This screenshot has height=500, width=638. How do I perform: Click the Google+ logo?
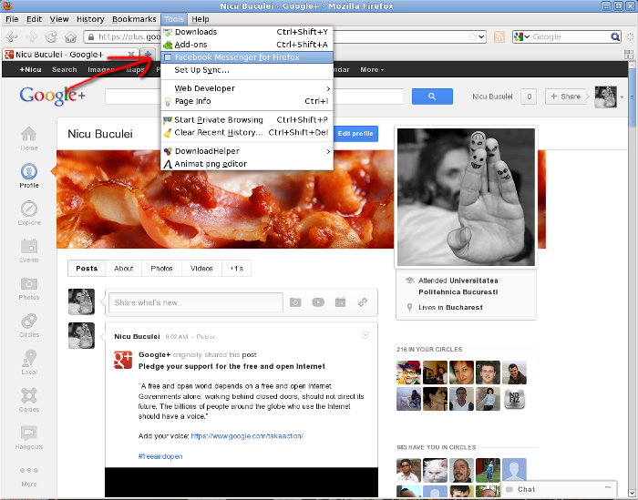pos(52,96)
